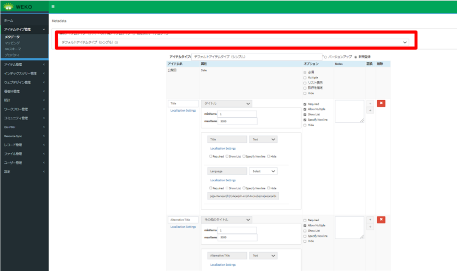Move the Title row down with the arrow
Screen dimensions: 457x271
(370, 110)
